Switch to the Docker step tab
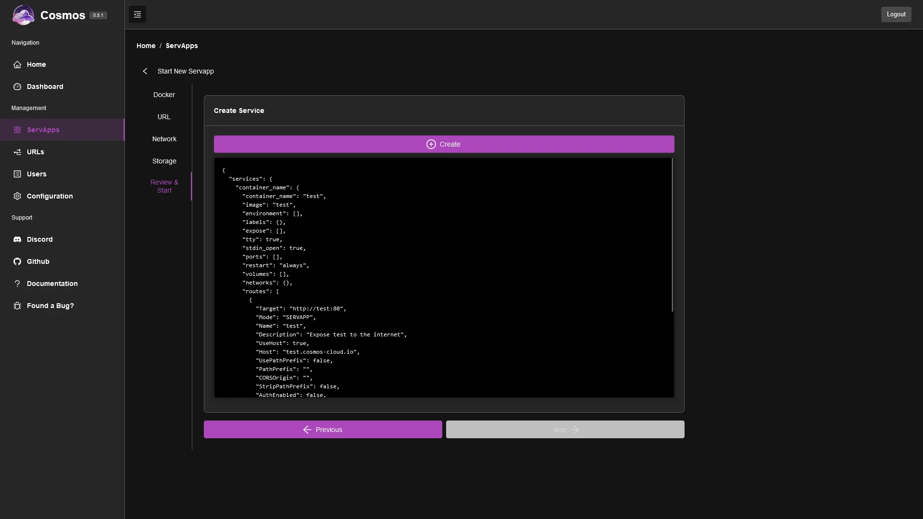The width and height of the screenshot is (923, 519). click(164, 95)
